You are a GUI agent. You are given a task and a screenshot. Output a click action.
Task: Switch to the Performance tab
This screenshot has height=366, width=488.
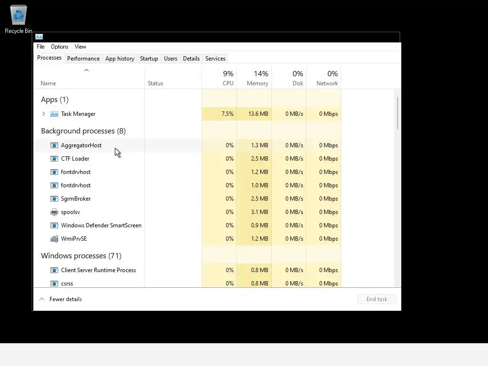coord(83,59)
